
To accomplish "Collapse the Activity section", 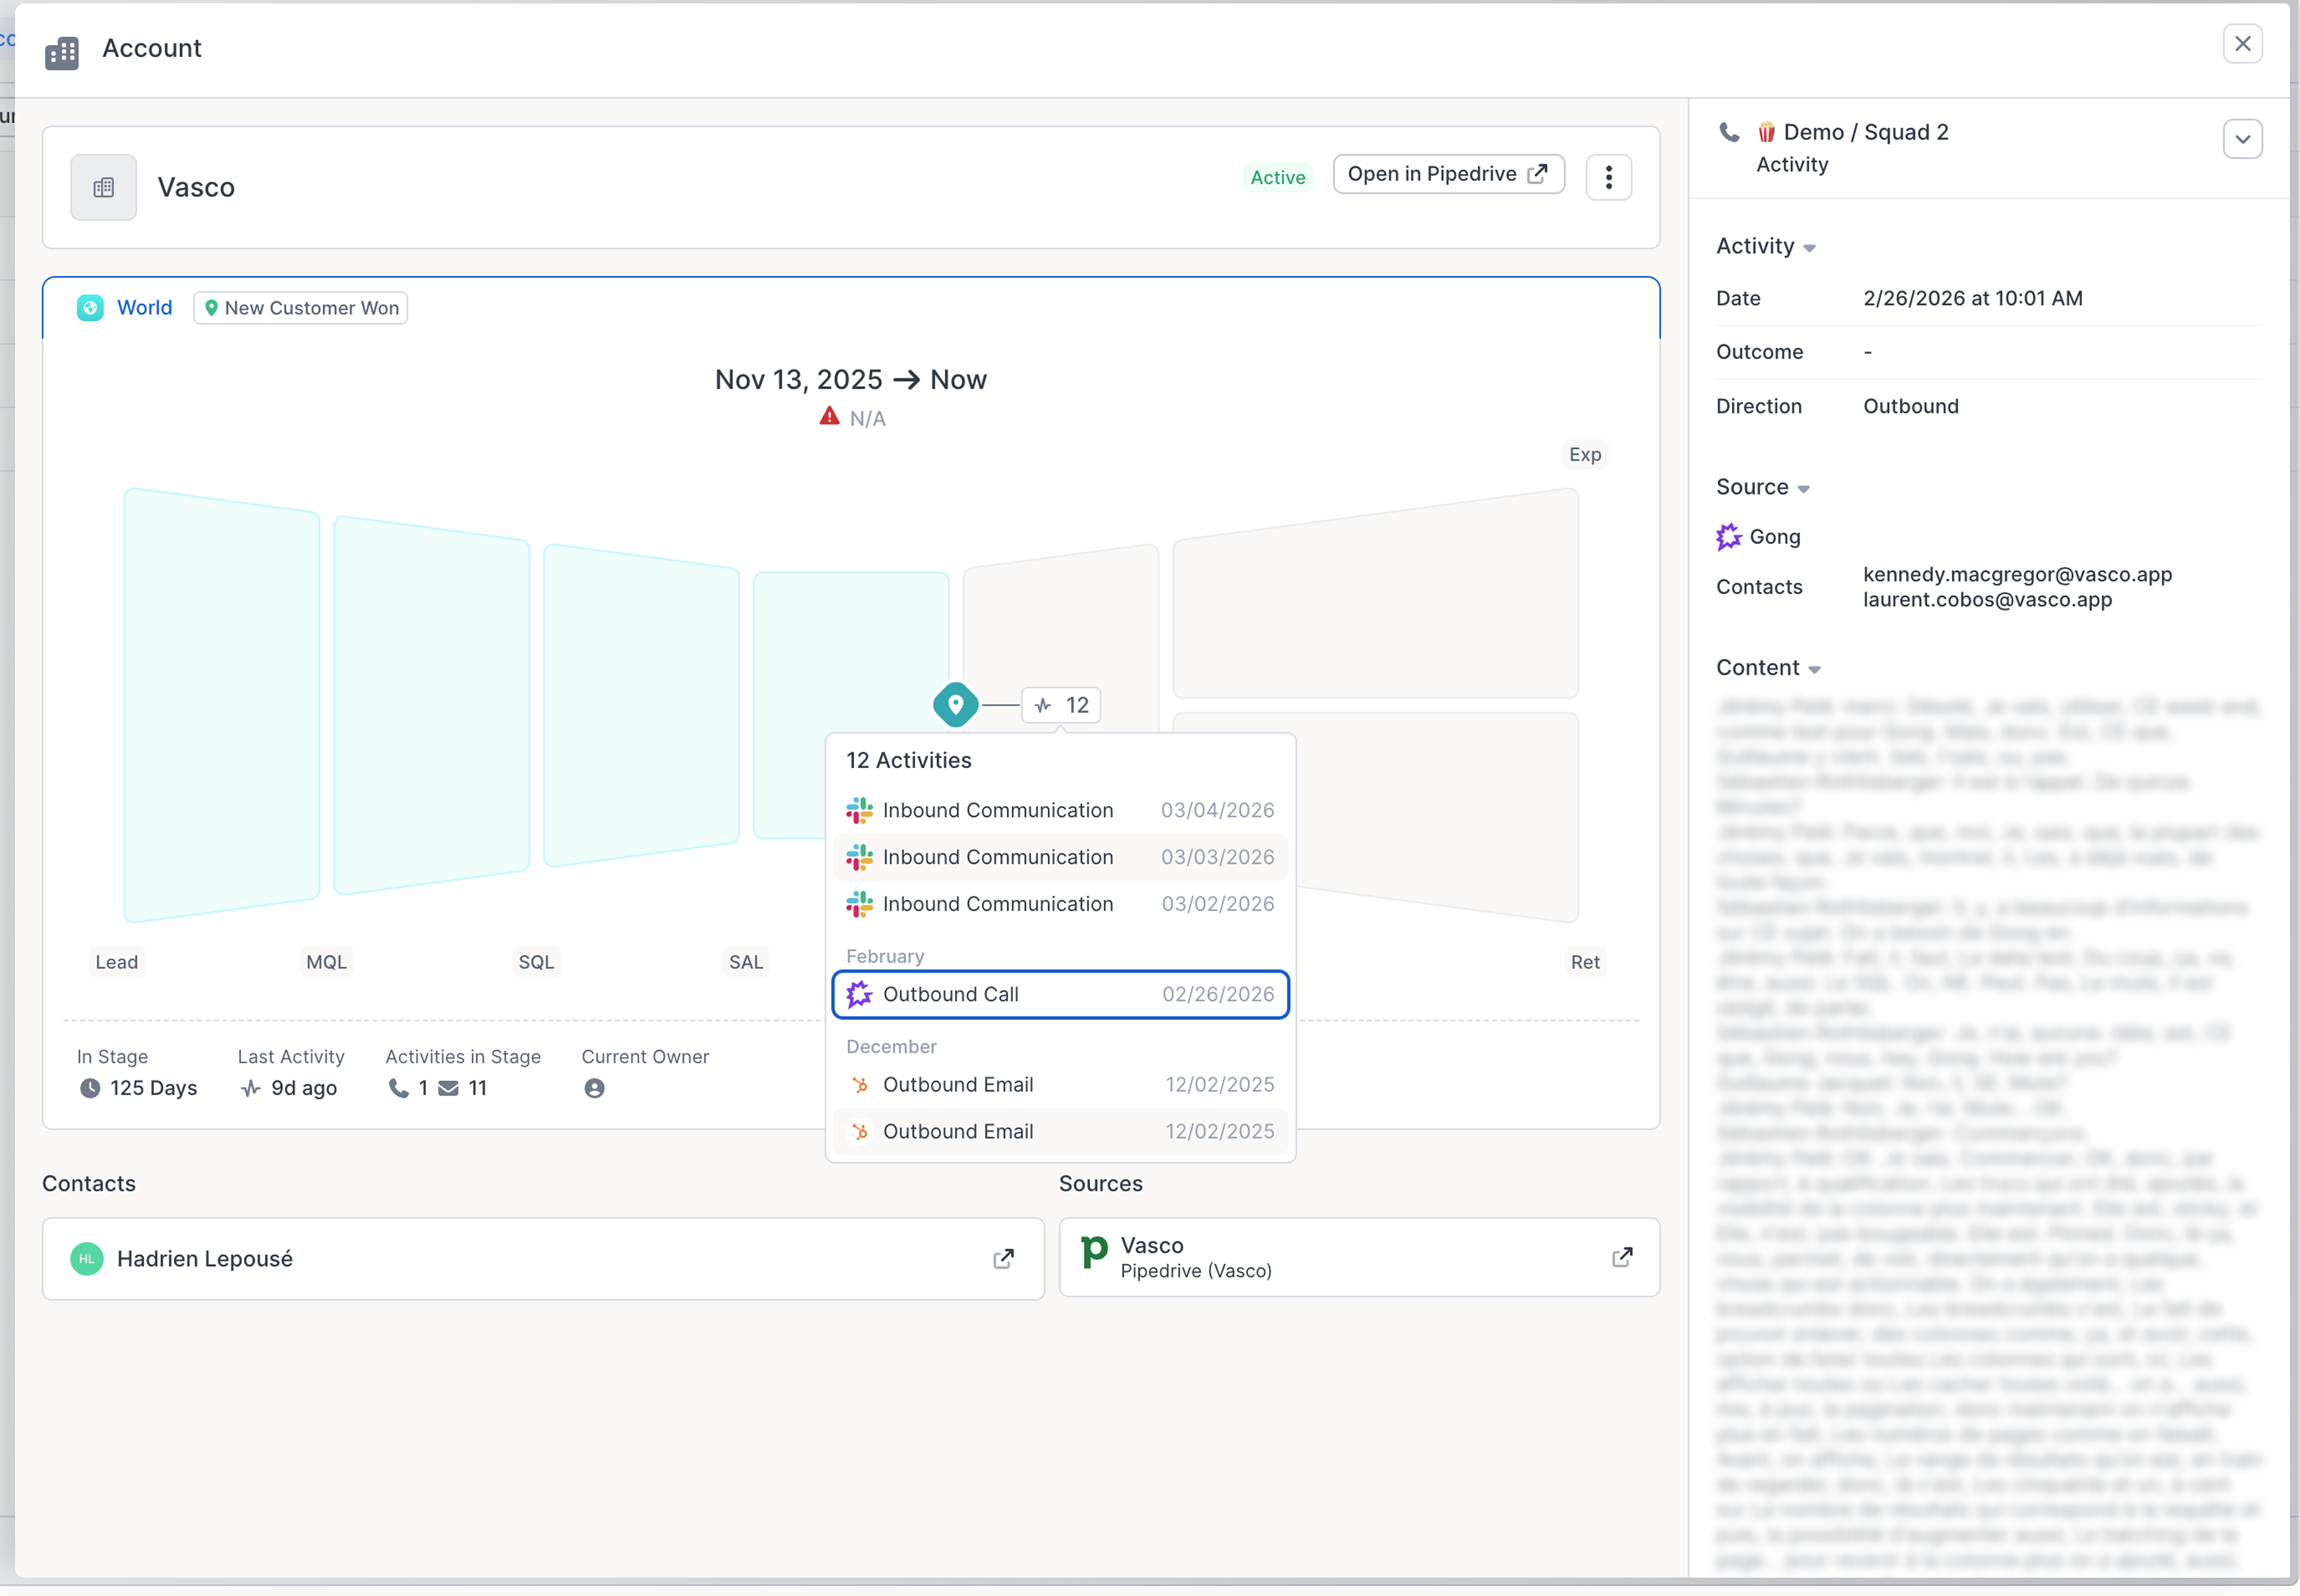I will [1809, 247].
